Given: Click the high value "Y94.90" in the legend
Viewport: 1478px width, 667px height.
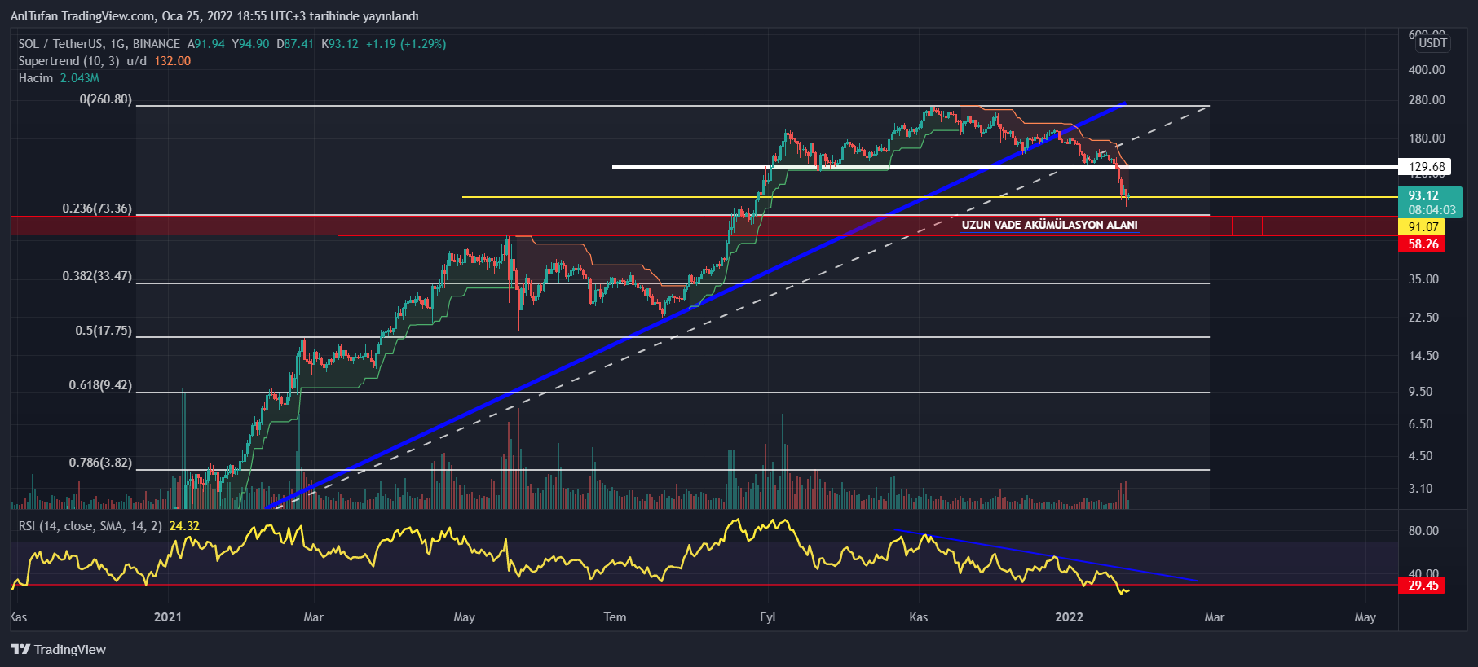Looking at the screenshot, I should point(250,44).
